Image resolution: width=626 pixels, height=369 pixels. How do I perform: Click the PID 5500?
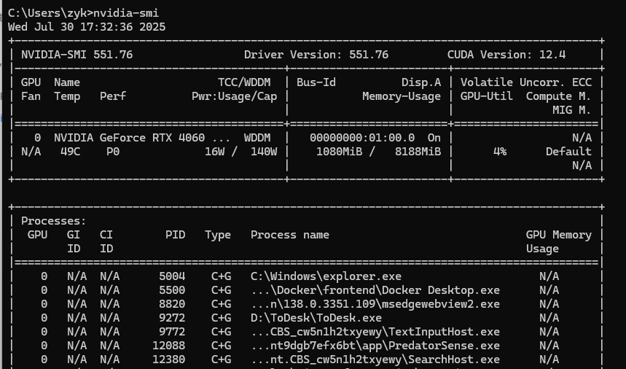(172, 290)
